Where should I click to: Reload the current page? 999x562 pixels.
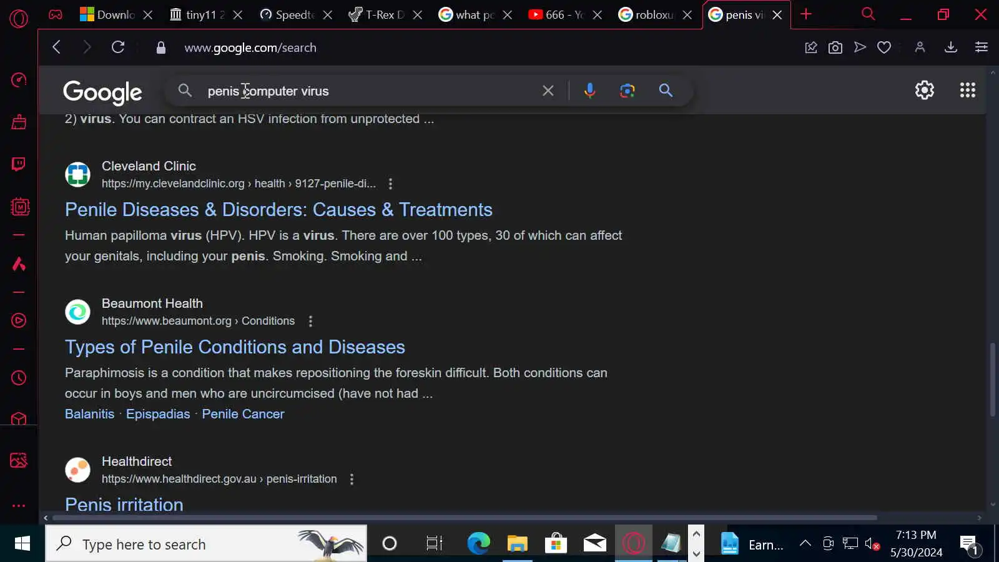pyautogui.click(x=118, y=47)
